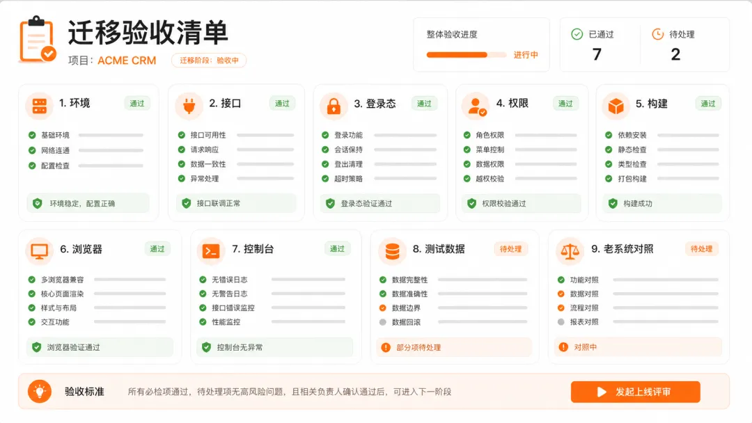Screen dimensions: 752x423
Task: Click the green check of 接口可用性
Action: (182, 135)
